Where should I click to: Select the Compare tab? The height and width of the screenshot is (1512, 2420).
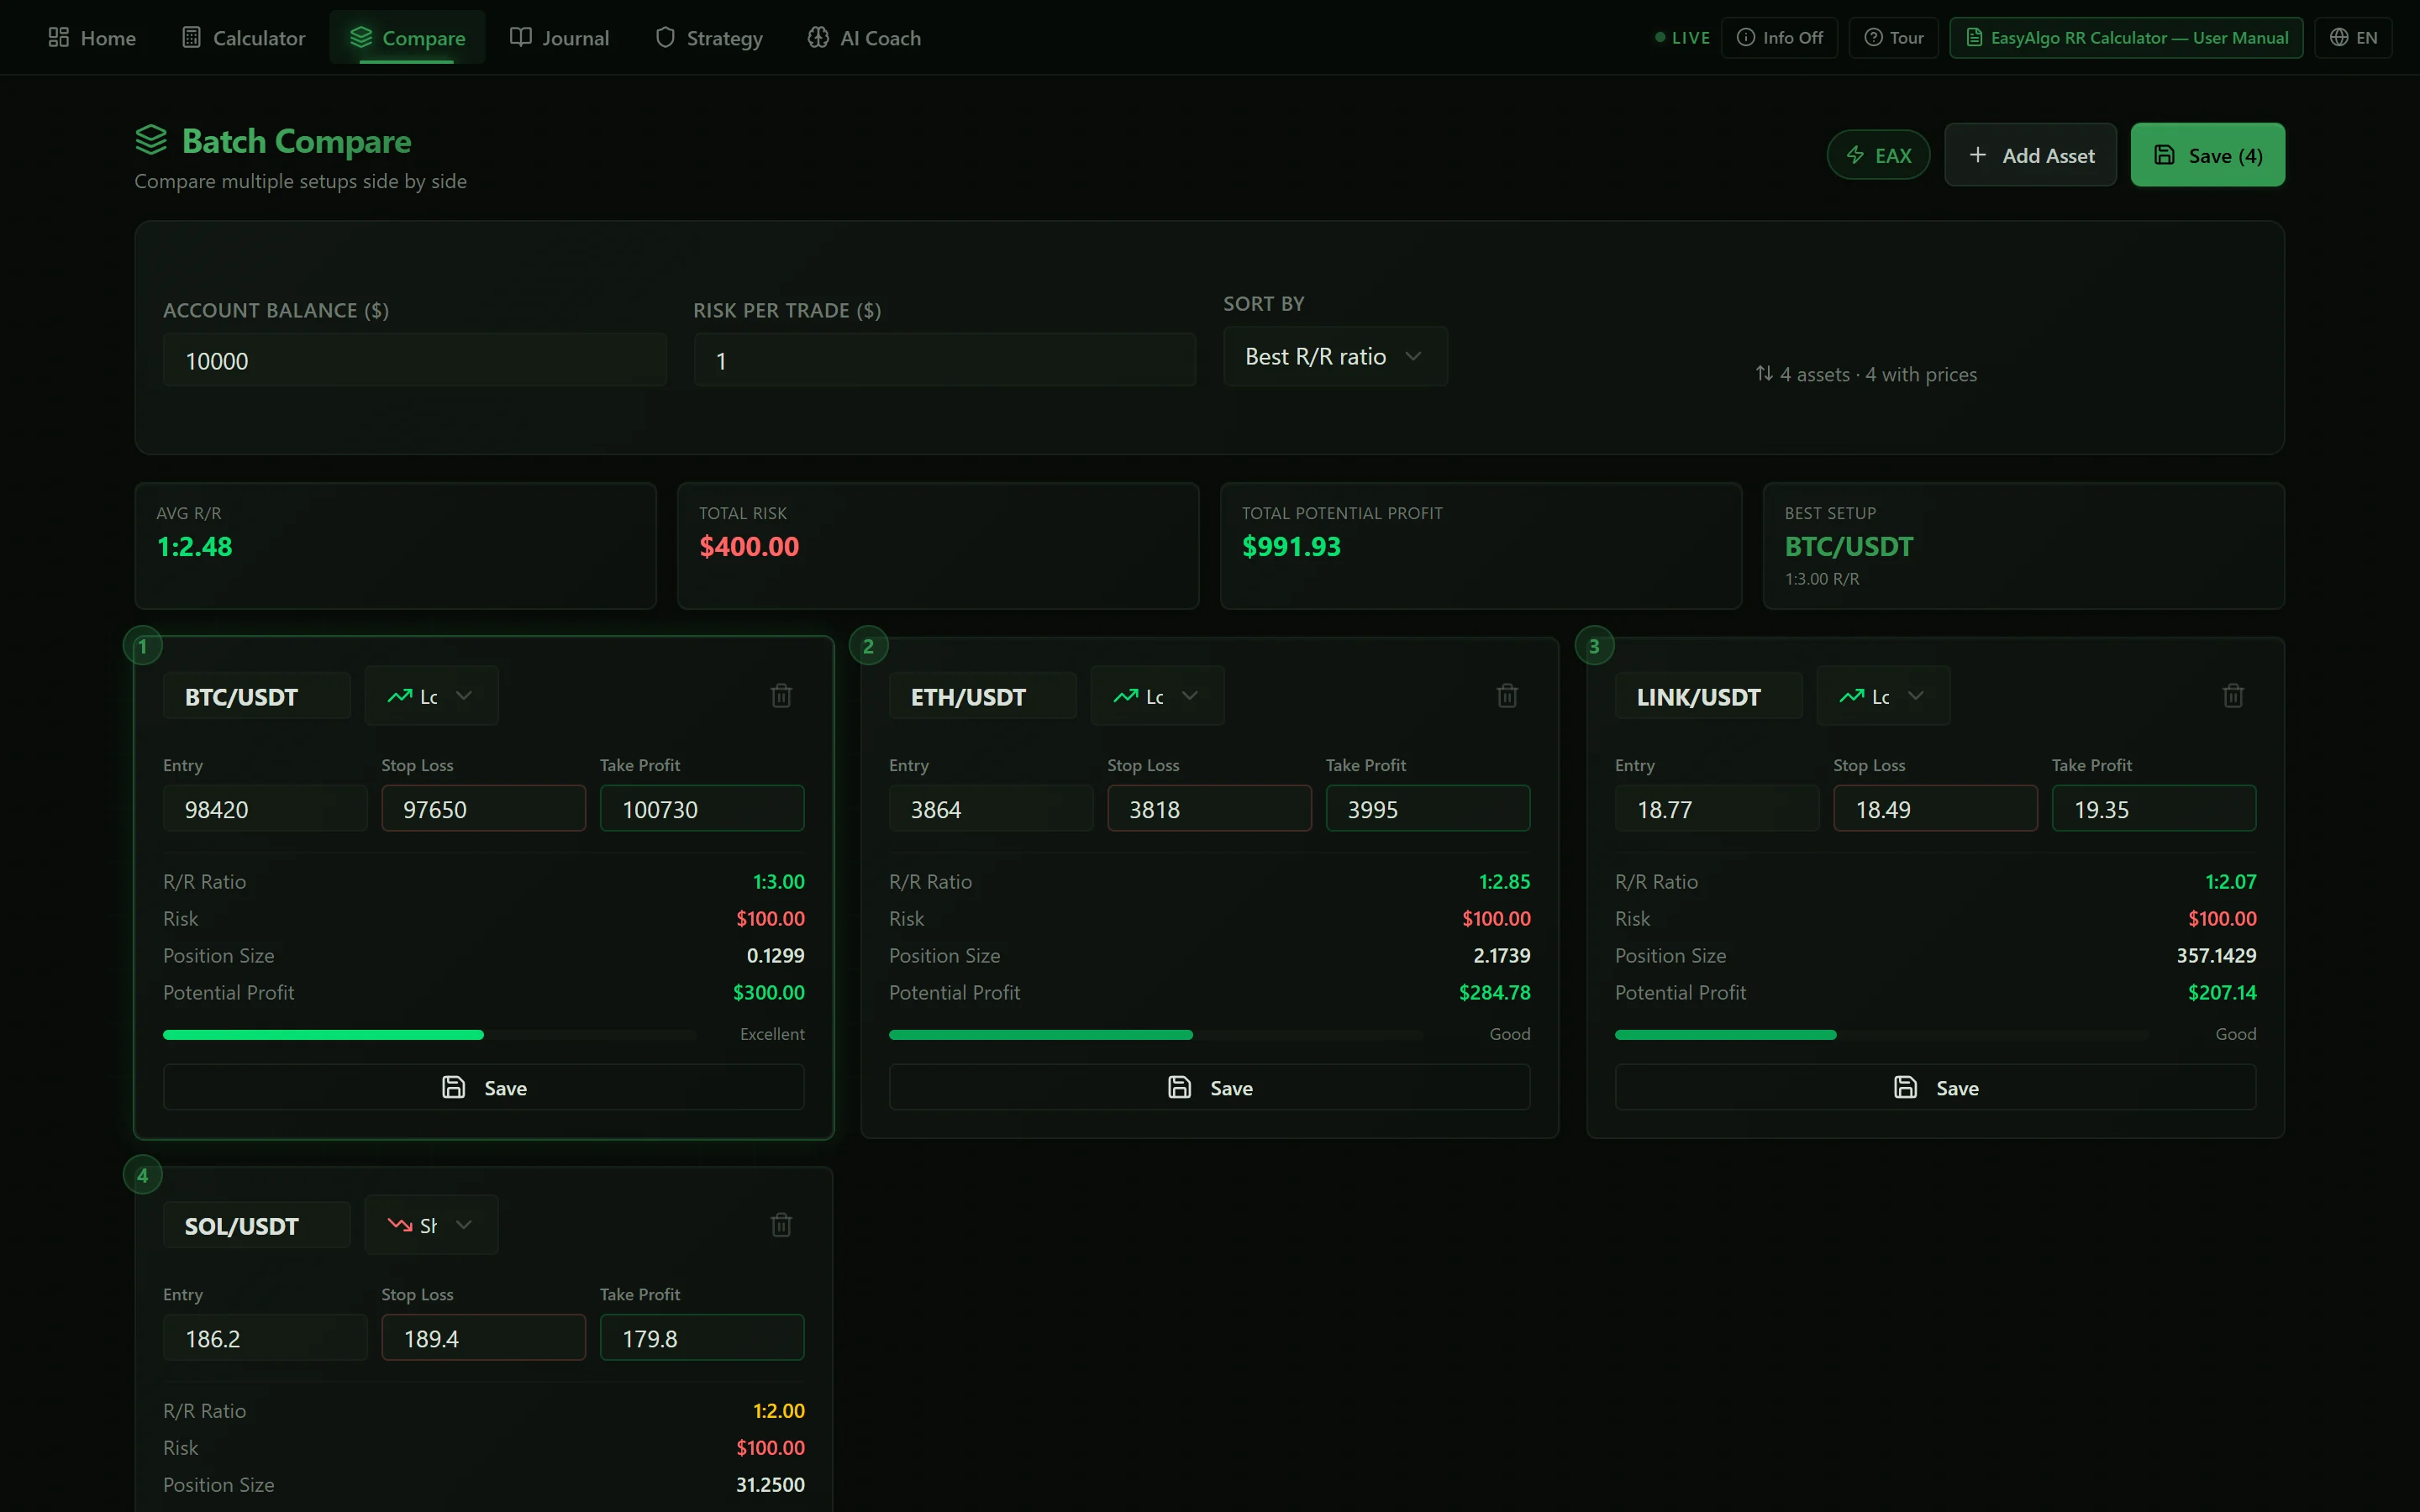tap(407, 38)
